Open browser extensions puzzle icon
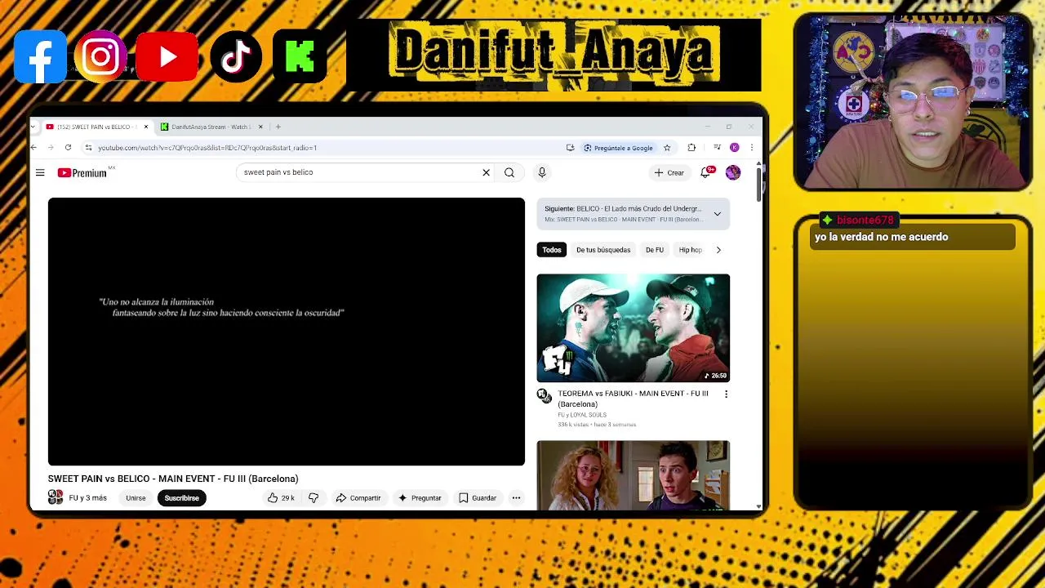The height and width of the screenshot is (588, 1045). (x=691, y=148)
